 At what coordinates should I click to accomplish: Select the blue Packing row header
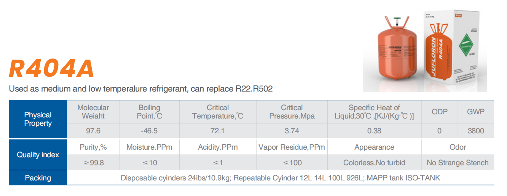point(38,178)
